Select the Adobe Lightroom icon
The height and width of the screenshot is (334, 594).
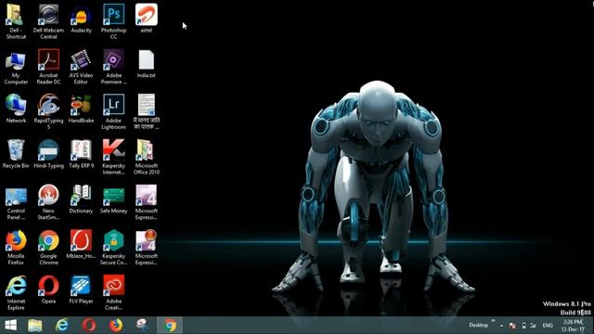[113, 105]
